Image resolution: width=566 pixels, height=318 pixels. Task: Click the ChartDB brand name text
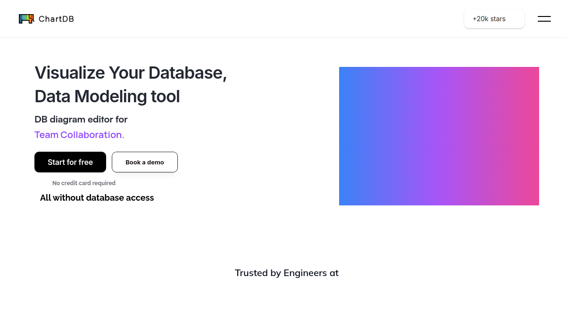click(56, 19)
